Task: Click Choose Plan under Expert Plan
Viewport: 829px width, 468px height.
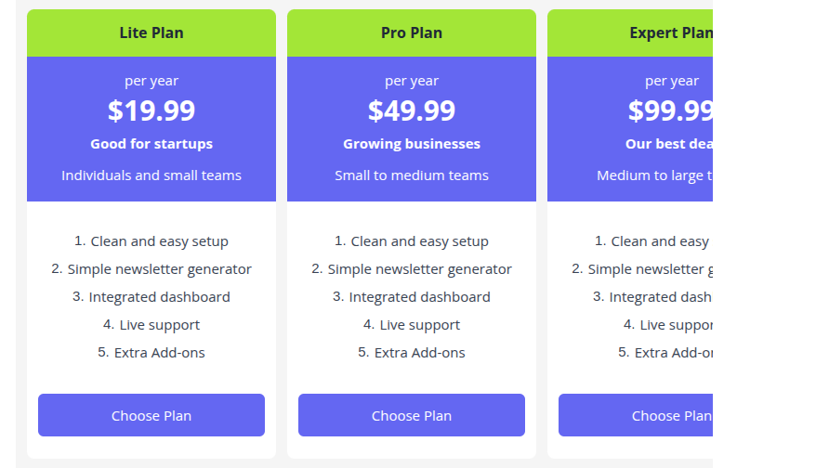Action: click(636, 415)
